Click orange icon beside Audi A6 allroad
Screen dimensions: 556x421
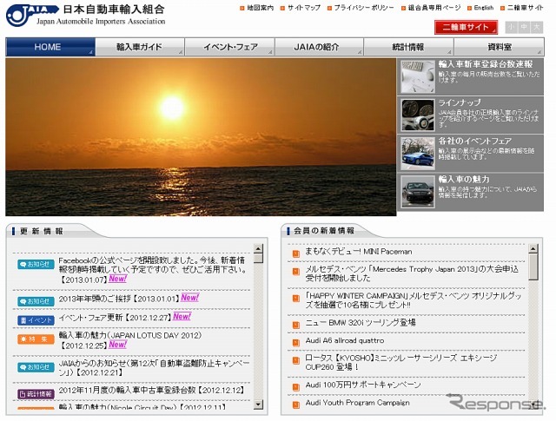point(296,343)
